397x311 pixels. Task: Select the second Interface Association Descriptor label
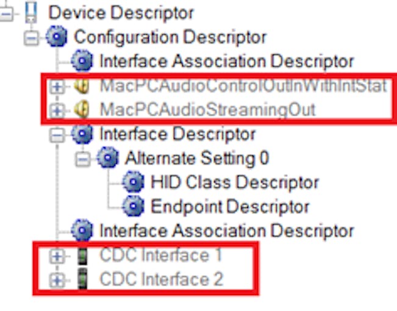(x=226, y=231)
